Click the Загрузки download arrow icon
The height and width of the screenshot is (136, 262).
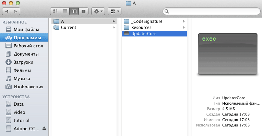coord(9,62)
